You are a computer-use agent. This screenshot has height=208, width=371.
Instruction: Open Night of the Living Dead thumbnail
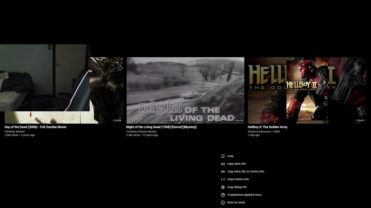(185, 90)
